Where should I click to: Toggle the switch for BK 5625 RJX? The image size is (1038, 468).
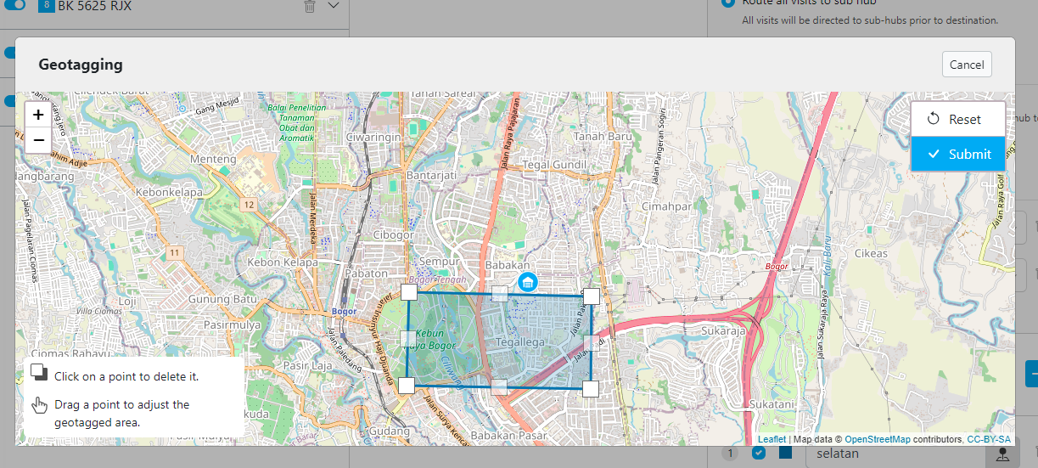coord(14,6)
